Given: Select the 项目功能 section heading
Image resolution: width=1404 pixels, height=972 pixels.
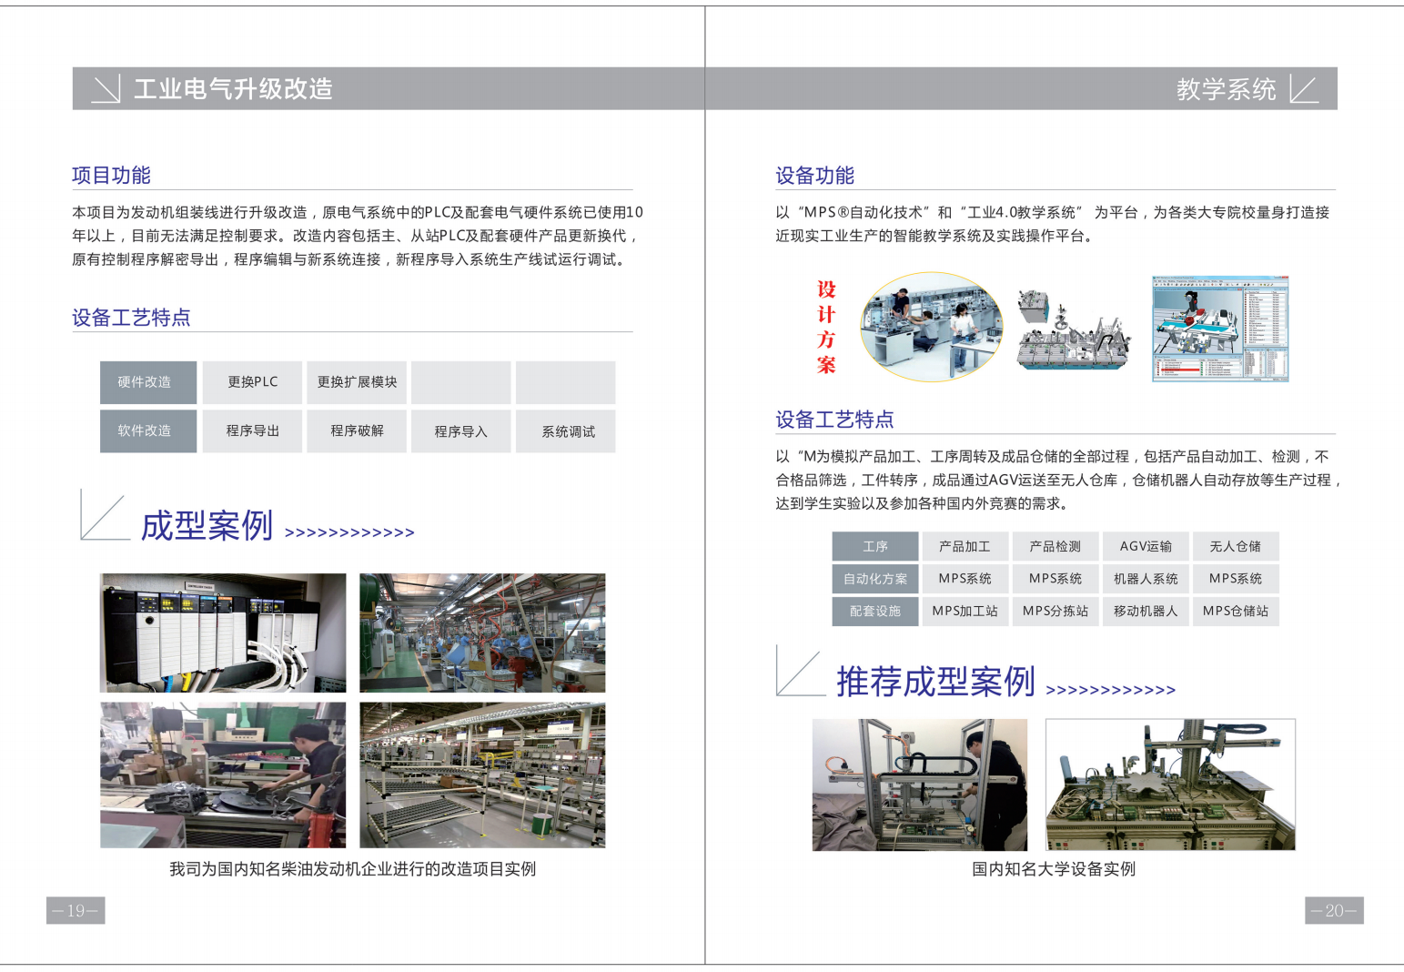Looking at the screenshot, I should [x=111, y=175].
